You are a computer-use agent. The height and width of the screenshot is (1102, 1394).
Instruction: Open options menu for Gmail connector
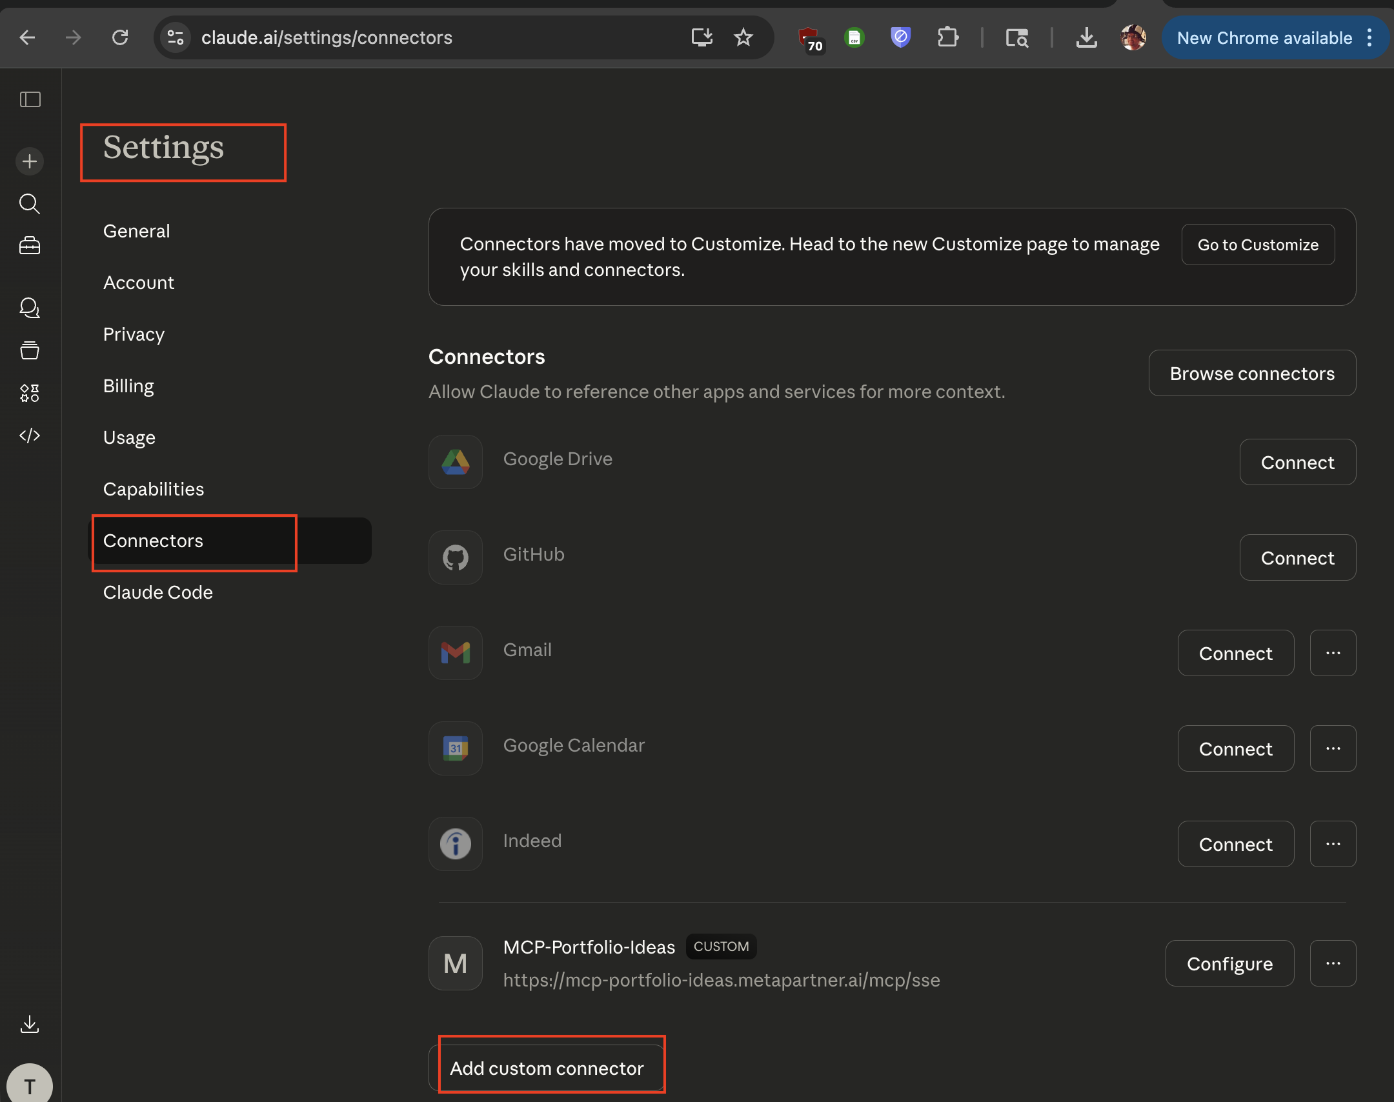click(x=1333, y=653)
